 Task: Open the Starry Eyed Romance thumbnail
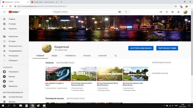[110, 74]
